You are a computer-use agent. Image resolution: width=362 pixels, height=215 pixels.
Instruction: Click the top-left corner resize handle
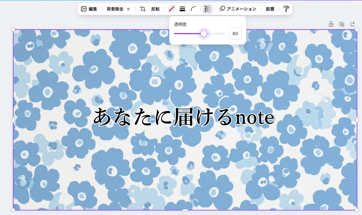(13, 29)
